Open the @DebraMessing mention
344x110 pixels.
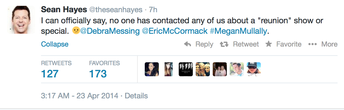110,31
